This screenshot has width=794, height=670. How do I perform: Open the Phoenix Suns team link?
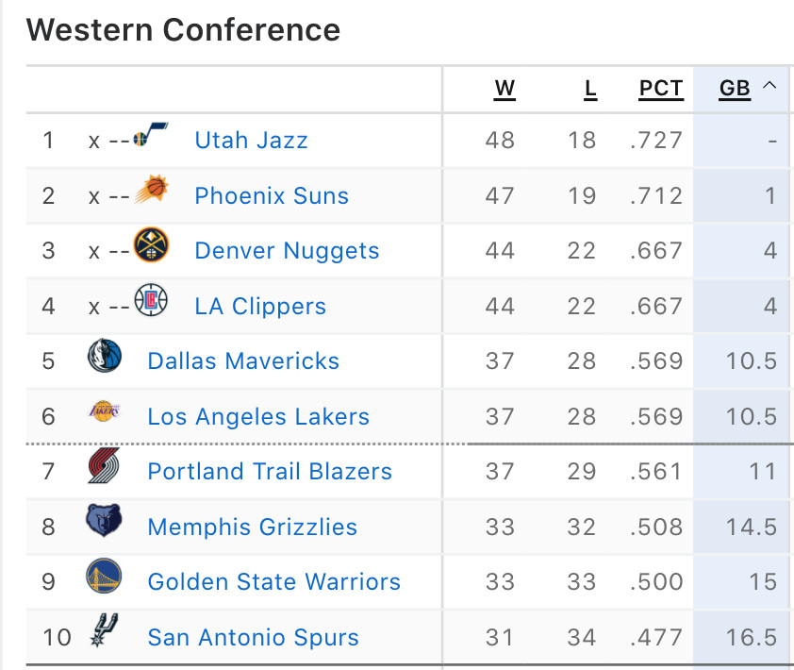272,195
